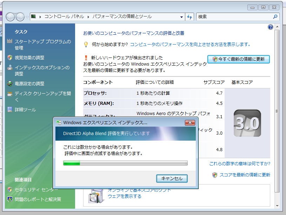
Task: Click scrollbar down arrow
Action: [277, 206]
